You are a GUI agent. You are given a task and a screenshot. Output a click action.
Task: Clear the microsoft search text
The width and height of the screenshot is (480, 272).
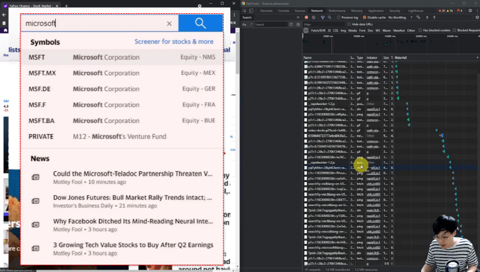pos(169,24)
